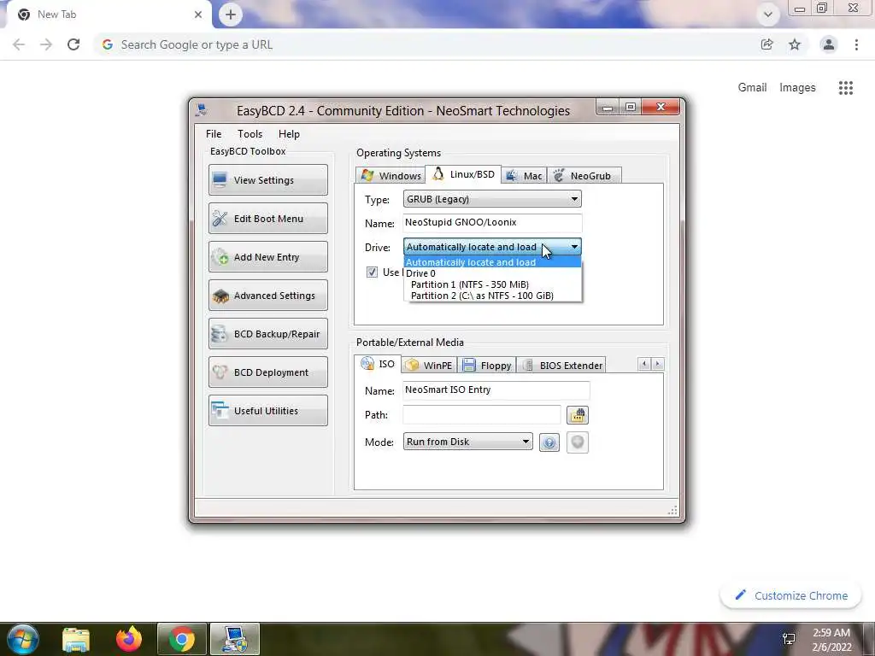
Task: Open Gmail link
Action: [x=752, y=88]
